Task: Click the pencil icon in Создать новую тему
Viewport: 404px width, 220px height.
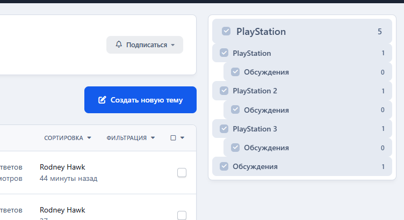Action: pyautogui.click(x=102, y=100)
